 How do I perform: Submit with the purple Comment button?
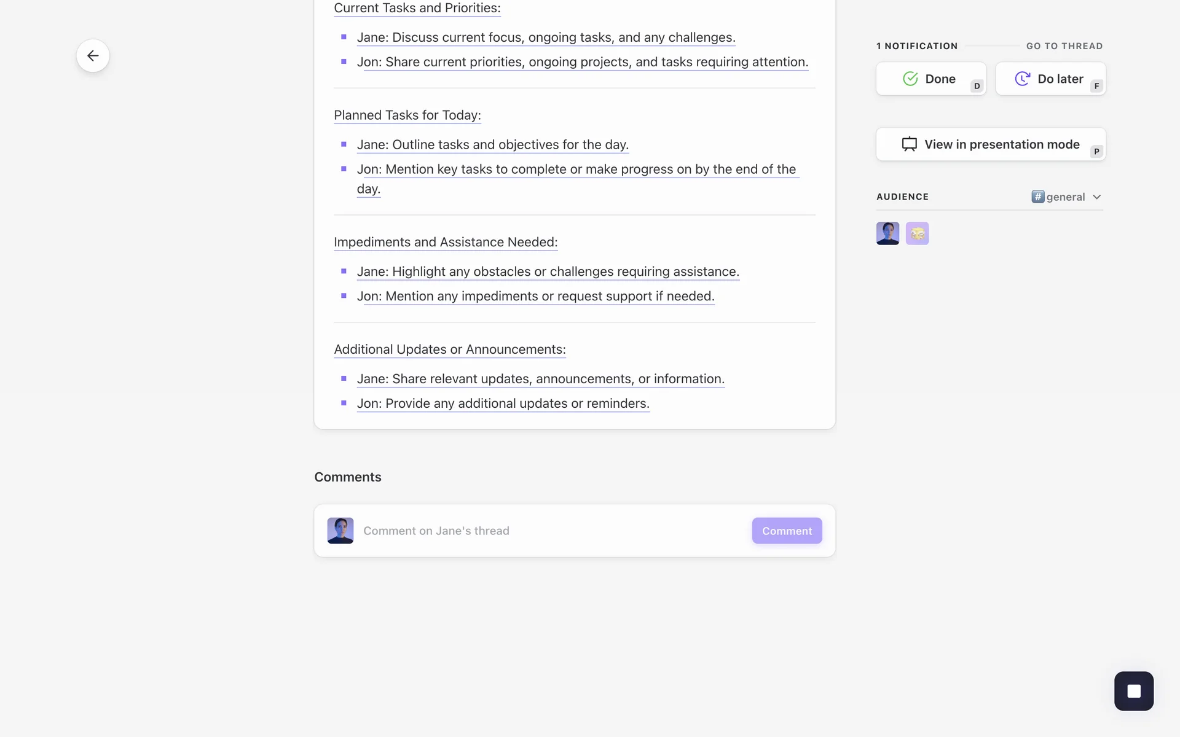787,531
